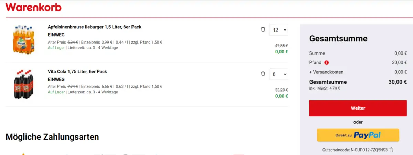The image size is (413, 155).
Task: Select the Versandkosten row in summary
Action: click(x=358, y=72)
